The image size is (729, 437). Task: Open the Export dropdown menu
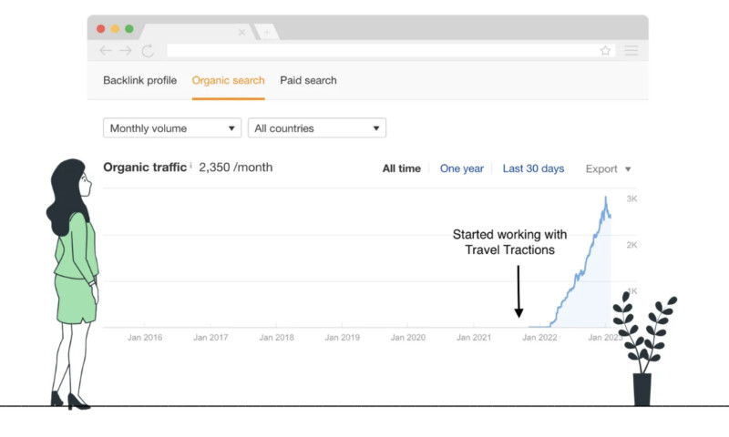coord(608,168)
